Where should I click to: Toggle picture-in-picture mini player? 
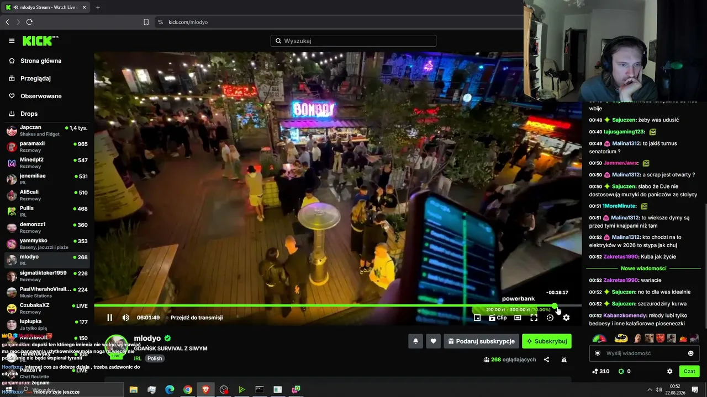pyautogui.click(x=477, y=318)
